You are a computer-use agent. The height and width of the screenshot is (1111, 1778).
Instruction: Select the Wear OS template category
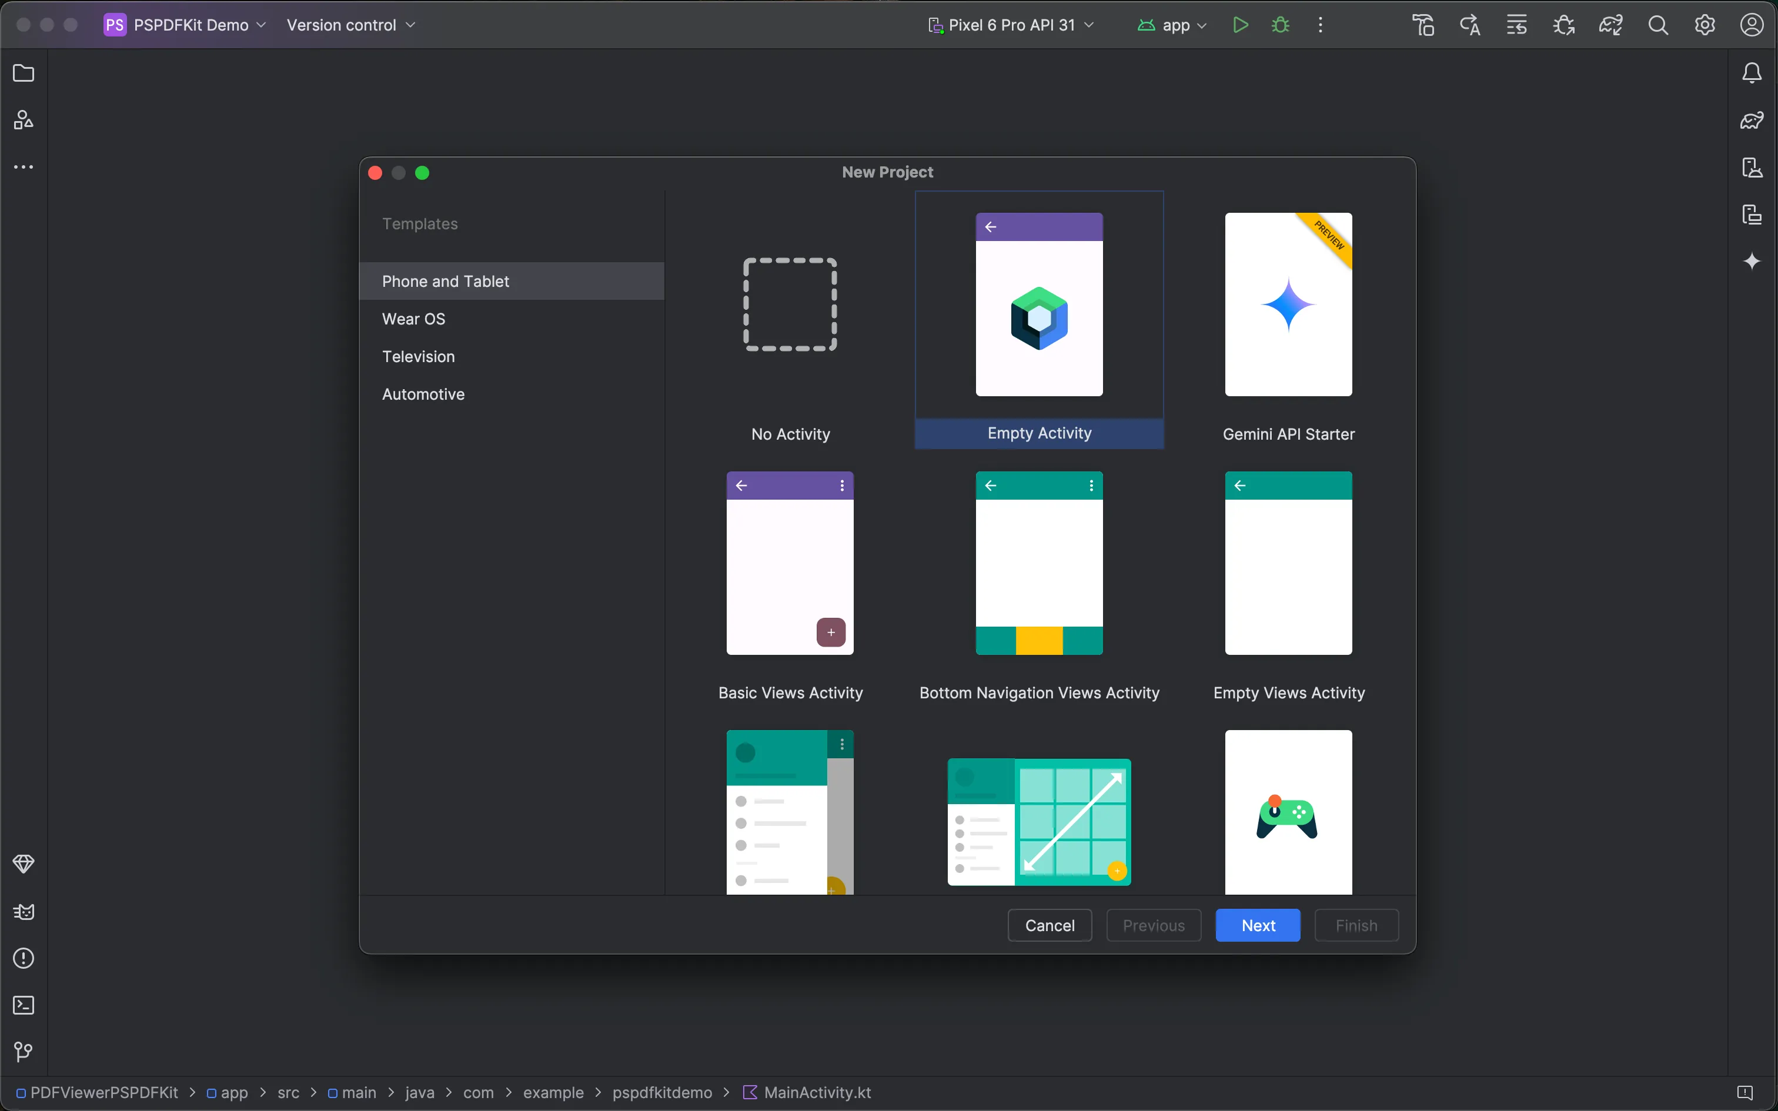[414, 318]
